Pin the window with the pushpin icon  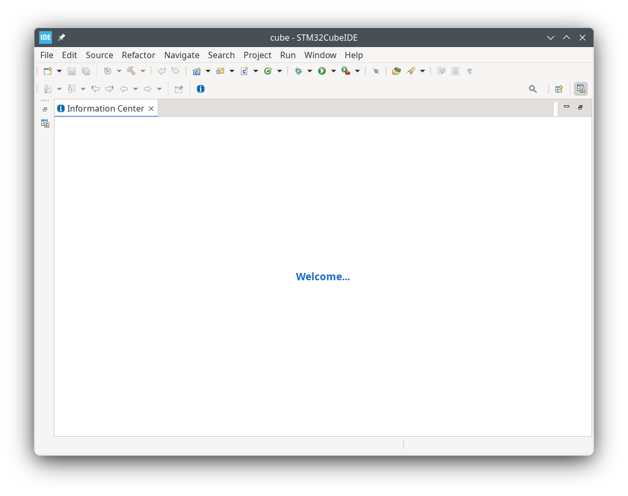pyautogui.click(x=62, y=38)
